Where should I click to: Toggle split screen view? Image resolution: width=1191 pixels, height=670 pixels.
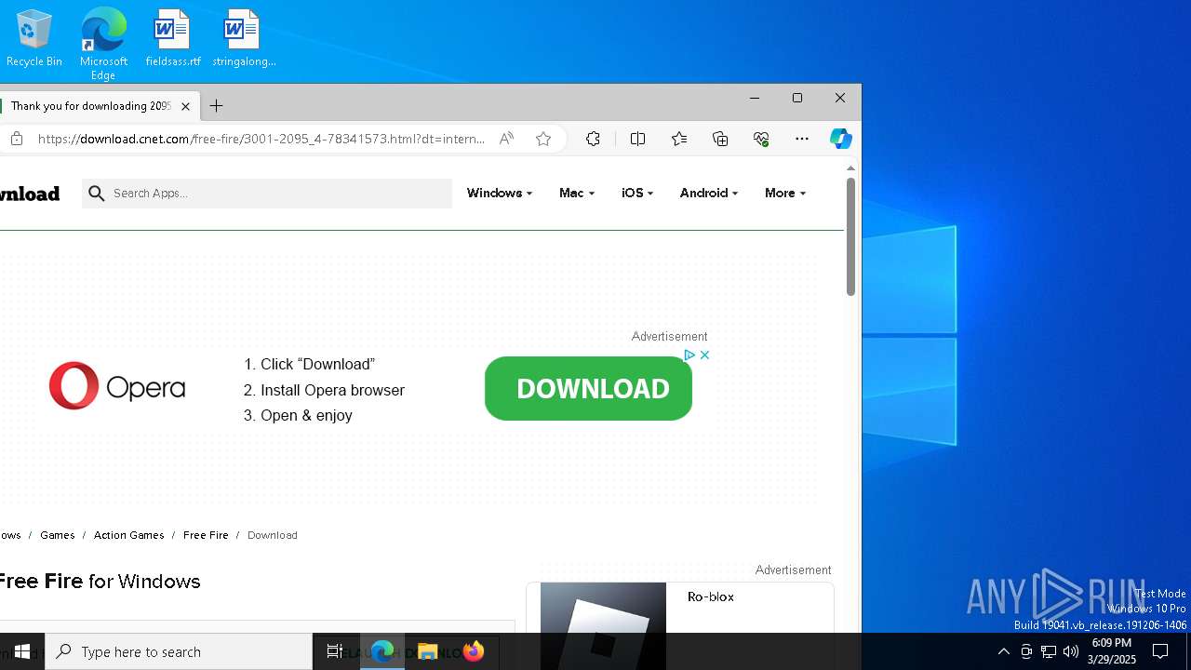[637, 139]
